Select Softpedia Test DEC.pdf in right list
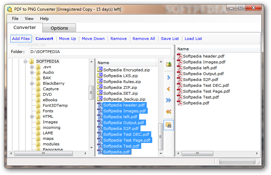The image size is (271, 175). (206, 85)
